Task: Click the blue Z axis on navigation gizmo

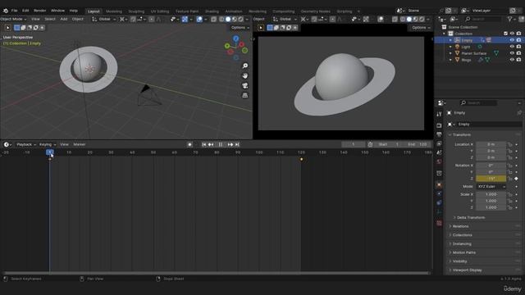Action: (236, 39)
